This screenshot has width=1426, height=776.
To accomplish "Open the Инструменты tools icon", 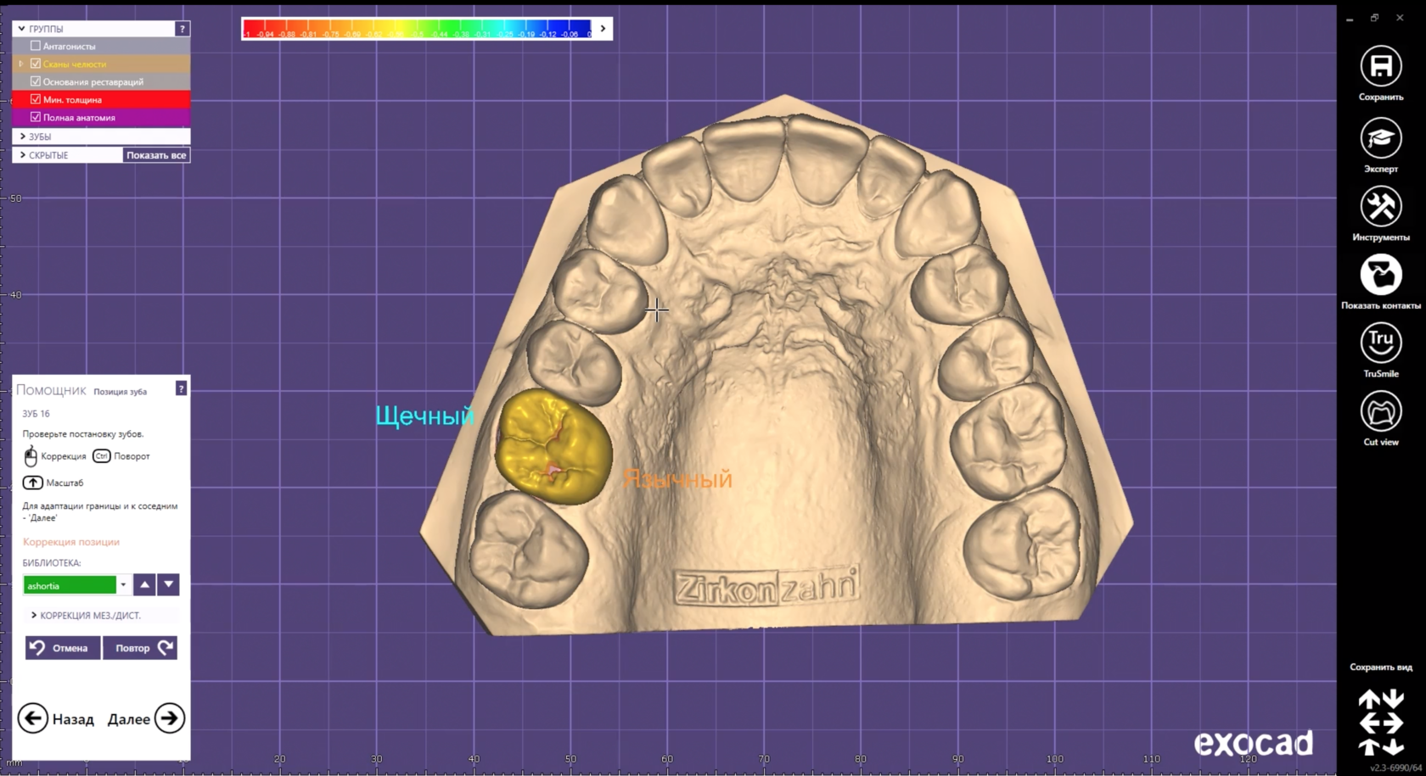I will point(1380,207).
